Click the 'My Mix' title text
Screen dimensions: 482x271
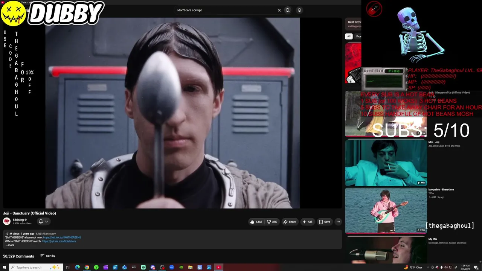433,239
